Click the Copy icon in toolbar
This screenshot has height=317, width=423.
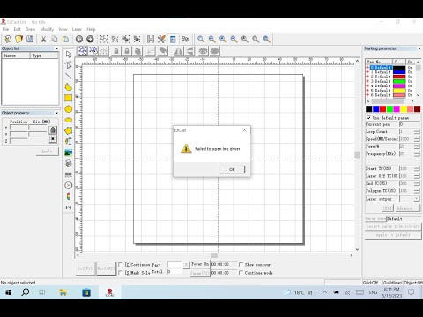tap(55, 39)
